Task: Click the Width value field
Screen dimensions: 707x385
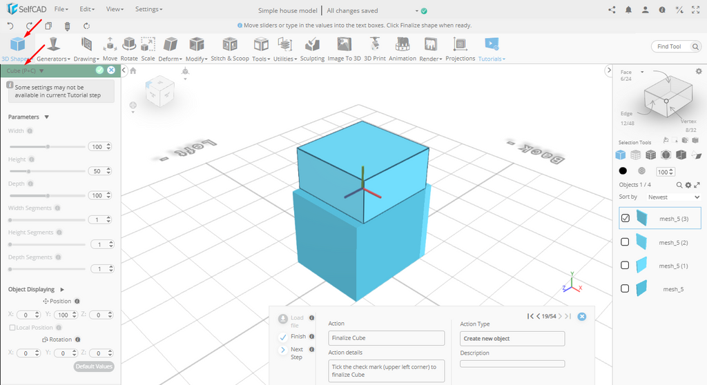Action: point(99,146)
